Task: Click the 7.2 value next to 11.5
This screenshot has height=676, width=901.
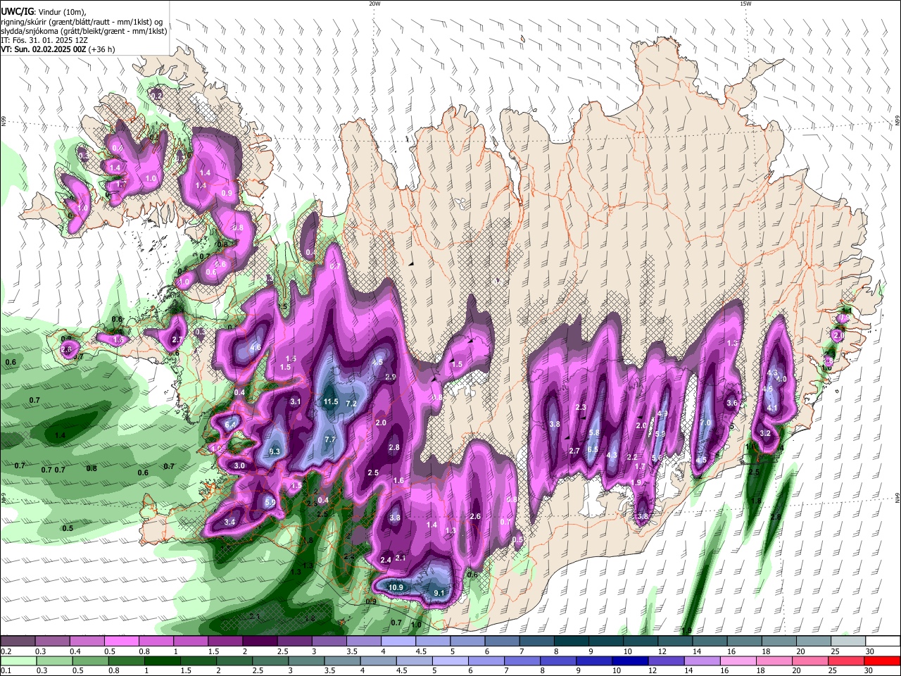Action: tap(351, 403)
